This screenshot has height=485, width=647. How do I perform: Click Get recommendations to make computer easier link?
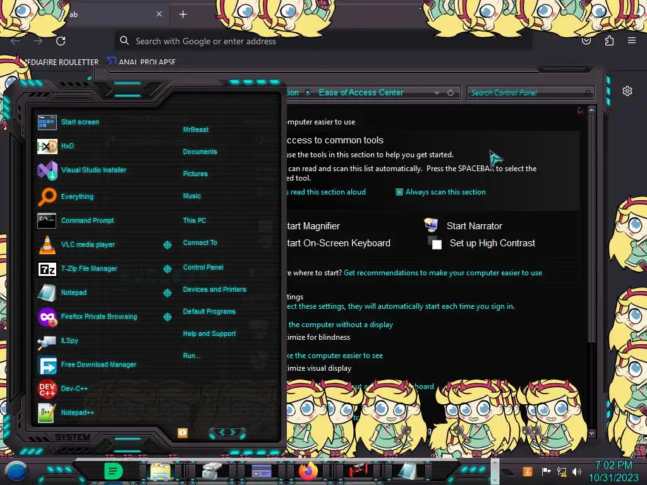(443, 273)
